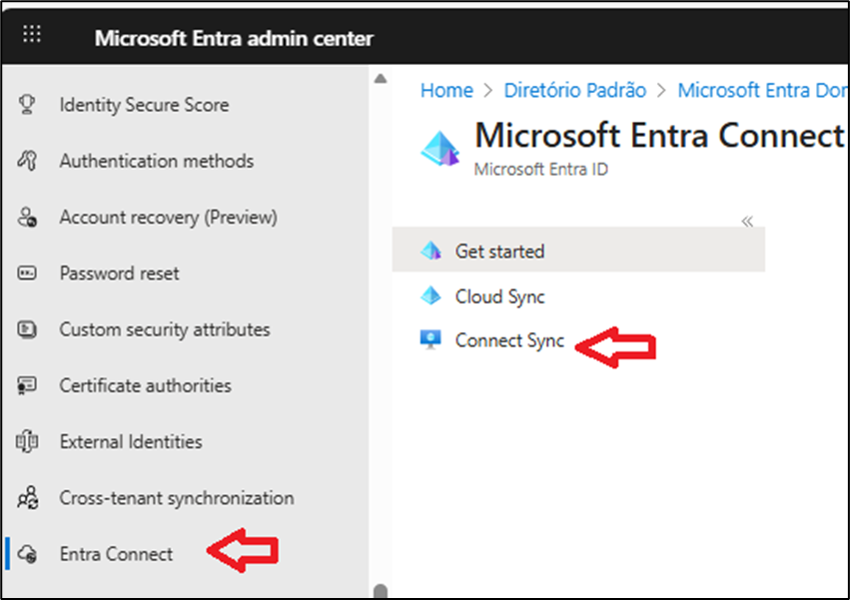Click the Authentication methods icon

click(x=28, y=161)
